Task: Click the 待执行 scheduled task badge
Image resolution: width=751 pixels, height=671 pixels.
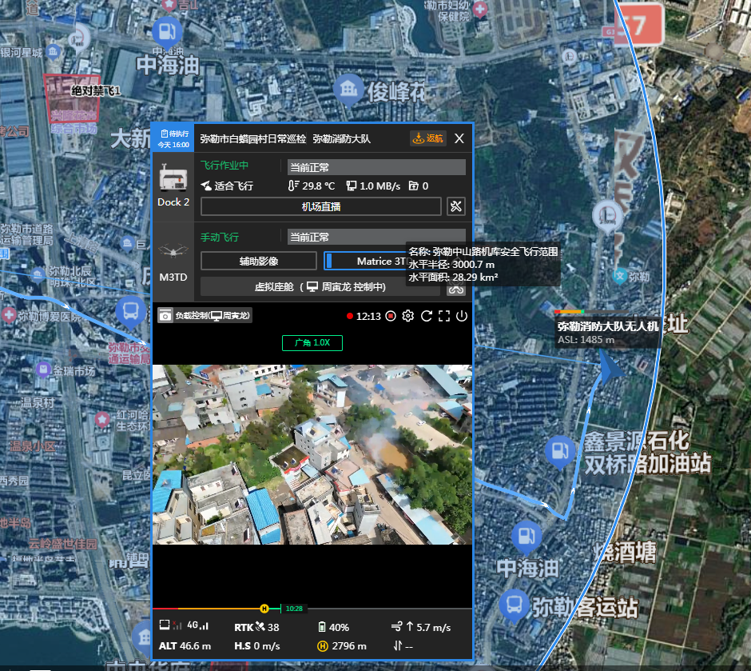Action: (173, 138)
